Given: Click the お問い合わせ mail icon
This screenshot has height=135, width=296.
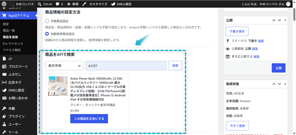Looking at the screenshot, I should (4, 98).
